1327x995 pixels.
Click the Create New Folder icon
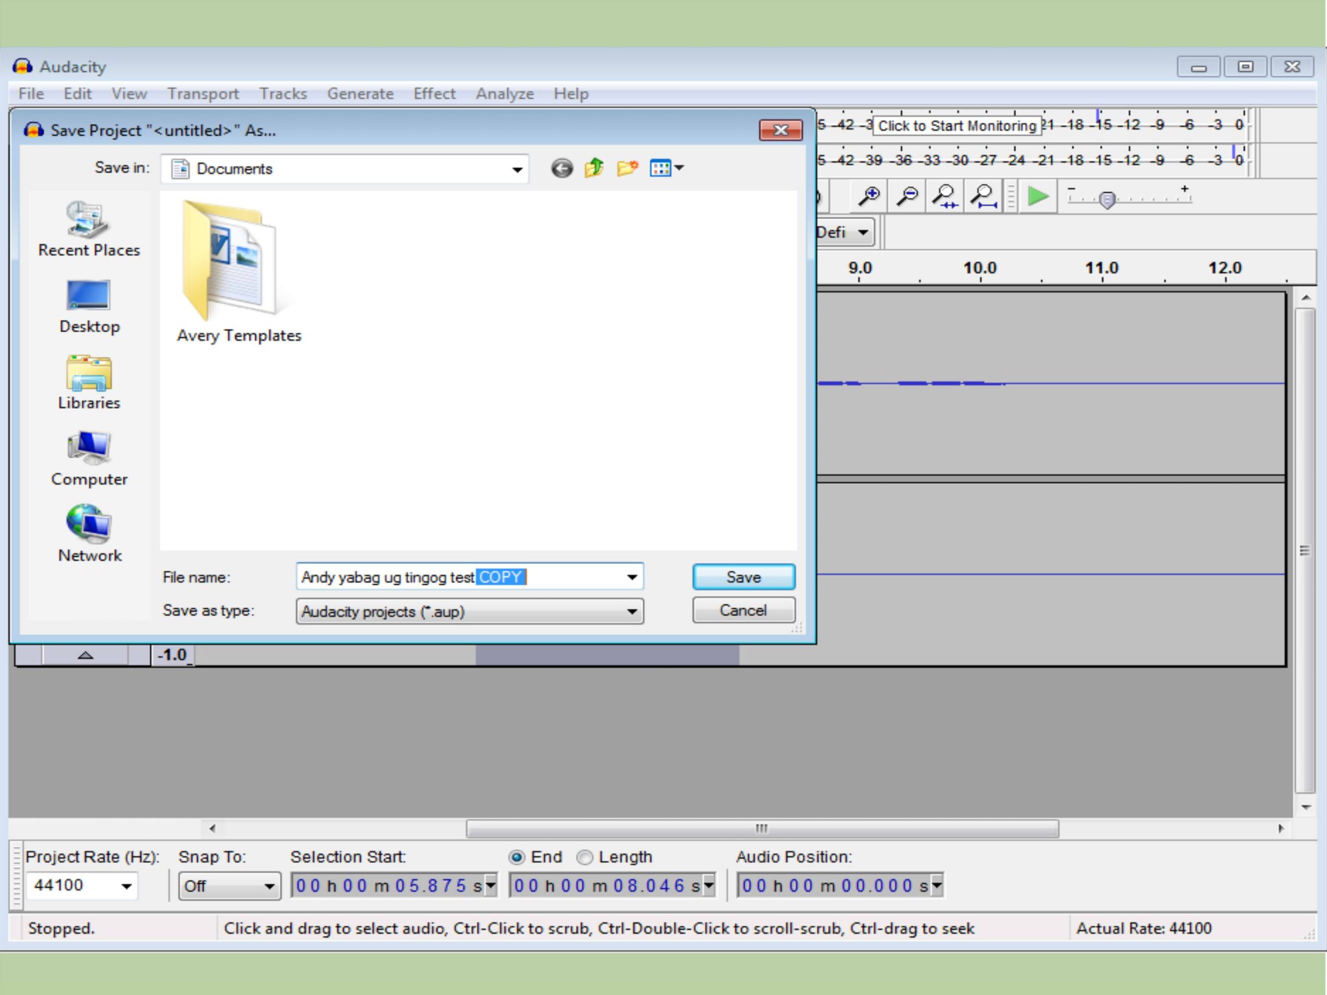(627, 168)
